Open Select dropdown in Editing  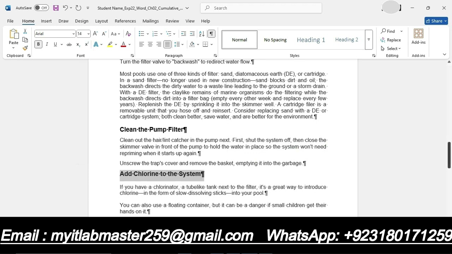pyautogui.click(x=391, y=49)
